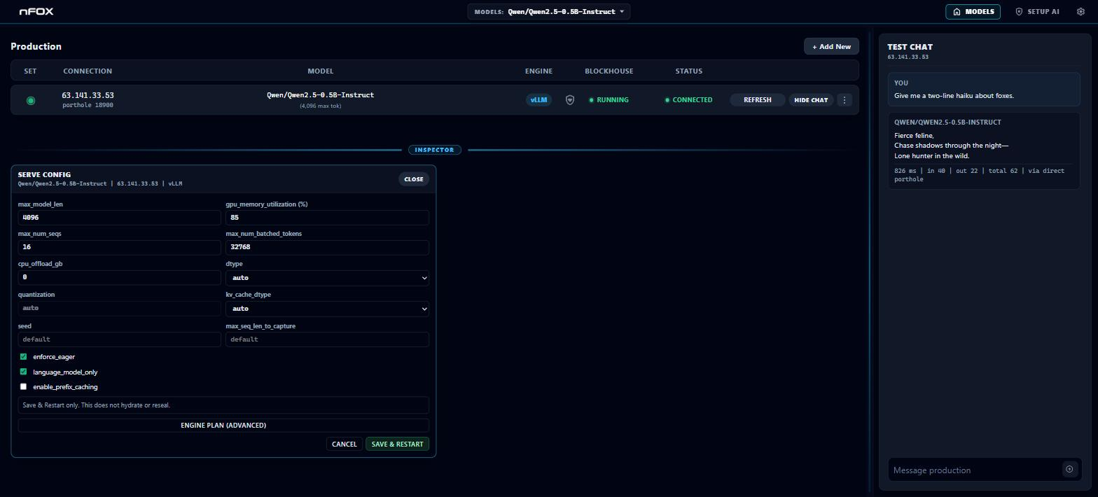This screenshot has height=497, width=1098.
Task: Click the Qwen/Qwen2.5-0.5B-Instruct model name in row
Action: pos(321,95)
